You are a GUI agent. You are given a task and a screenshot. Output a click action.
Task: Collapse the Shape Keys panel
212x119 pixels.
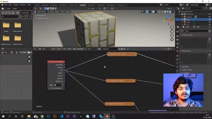coord(186,51)
